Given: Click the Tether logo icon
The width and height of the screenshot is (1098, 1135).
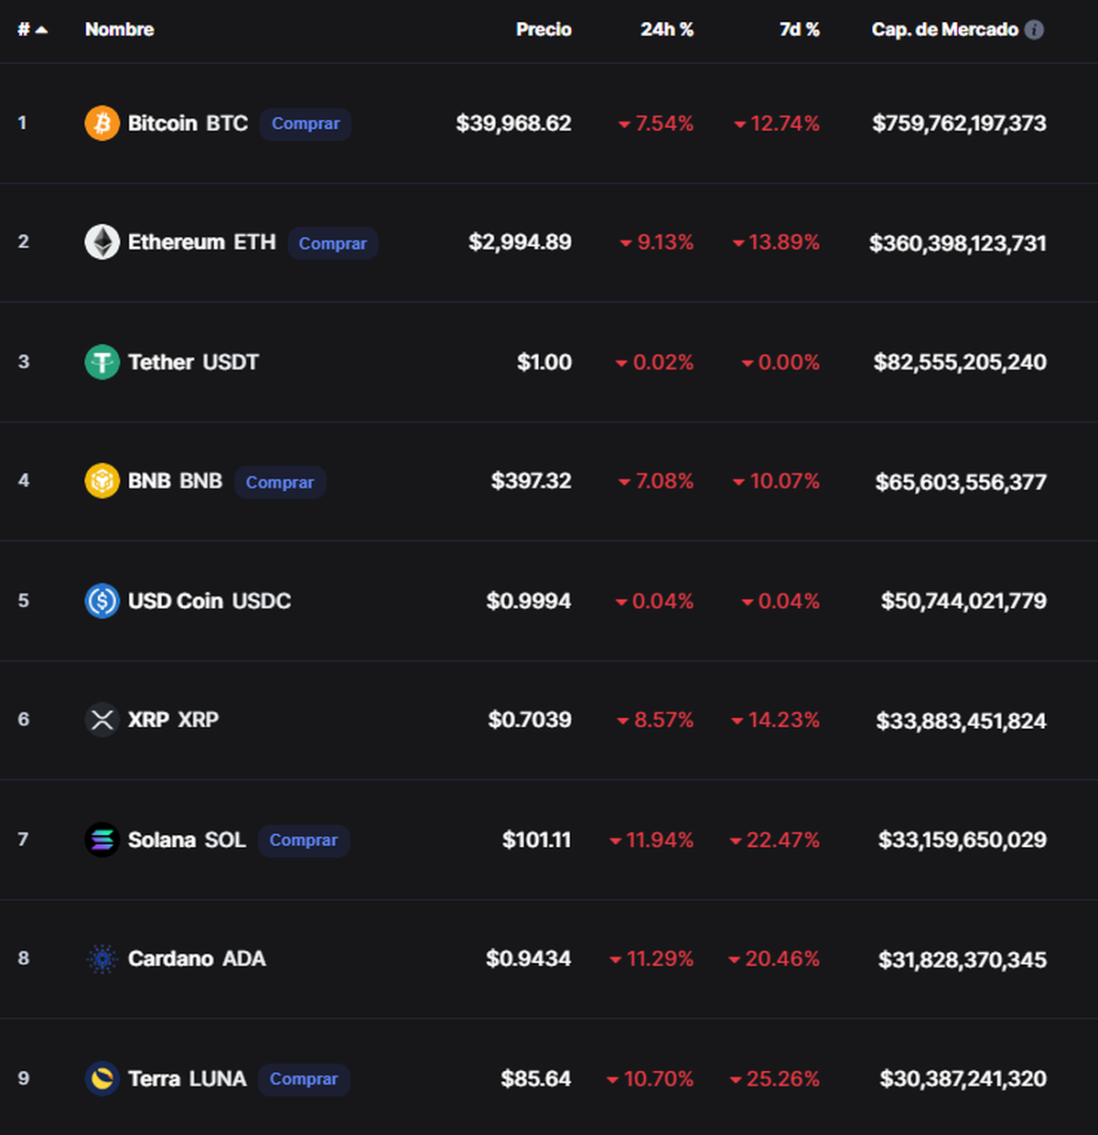Looking at the screenshot, I should click(102, 362).
